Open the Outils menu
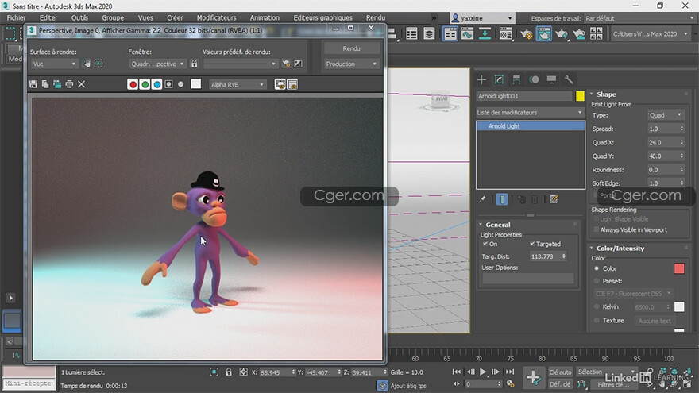The width and height of the screenshot is (699, 393). (79, 17)
